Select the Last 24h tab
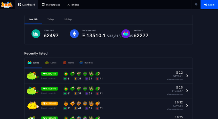 pyautogui.click(x=33, y=19)
